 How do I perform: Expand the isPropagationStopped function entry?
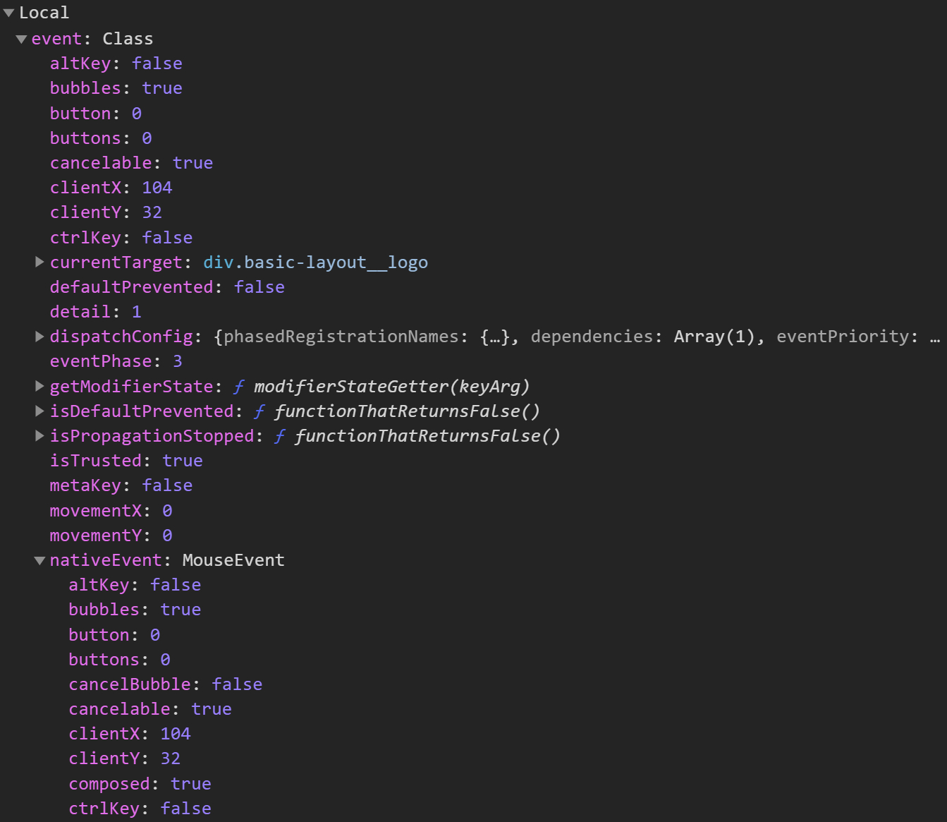(x=40, y=436)
